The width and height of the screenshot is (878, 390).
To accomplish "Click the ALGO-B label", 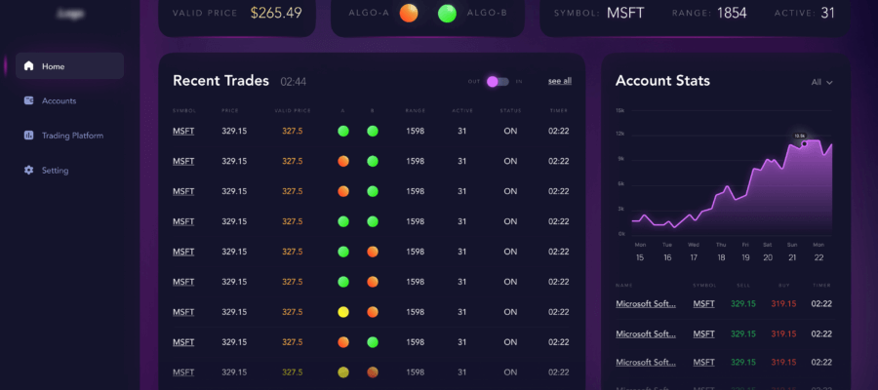I will (487, 13).
